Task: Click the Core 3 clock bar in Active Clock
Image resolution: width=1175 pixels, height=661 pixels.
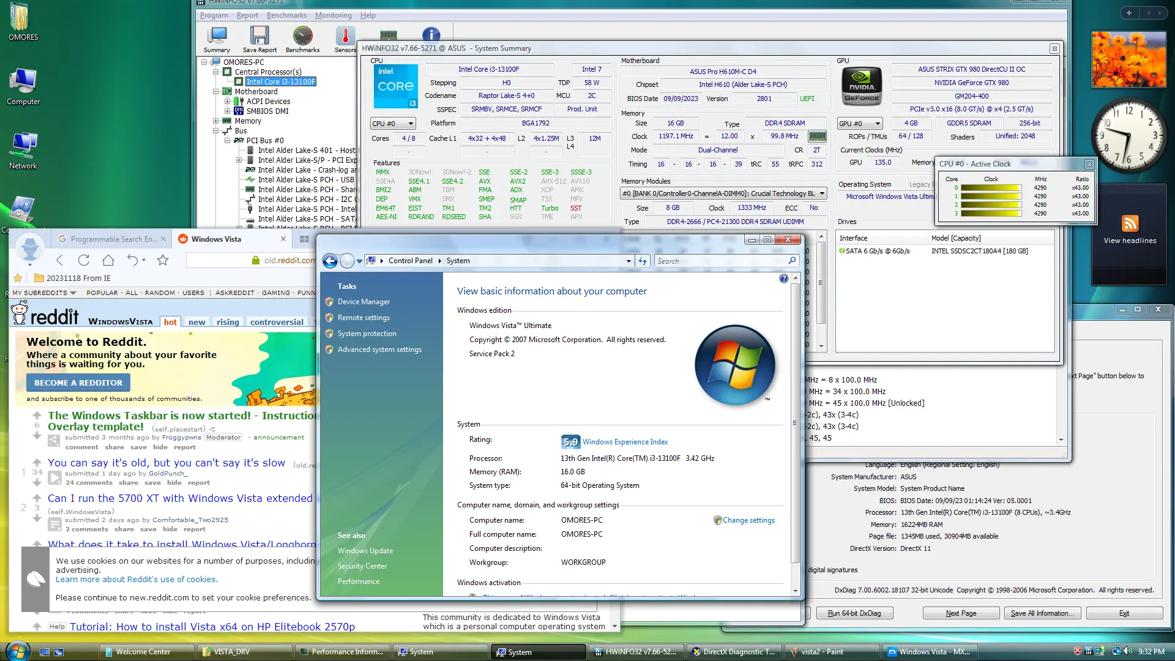Action: pyautogui.click(x=991, y=214)
